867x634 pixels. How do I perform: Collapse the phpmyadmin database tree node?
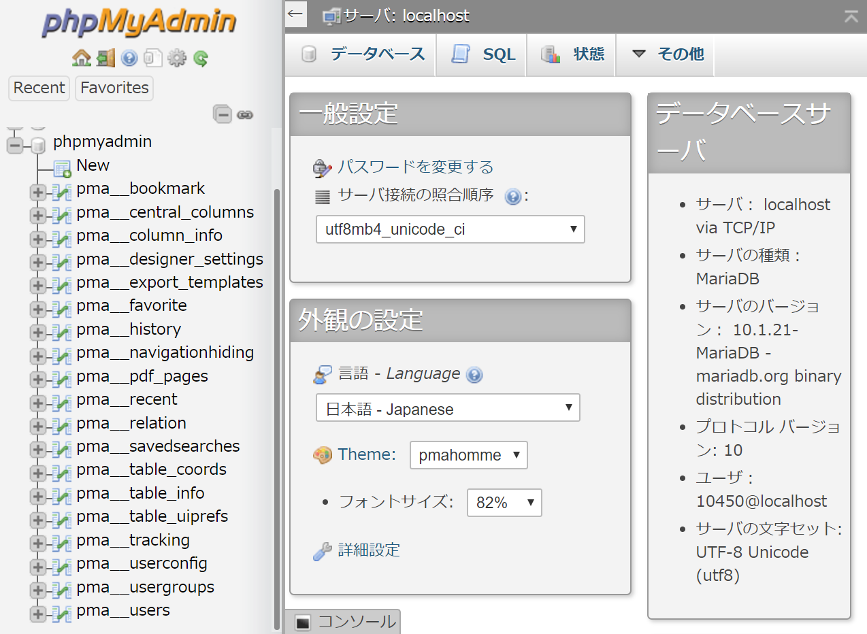point(15,145)
